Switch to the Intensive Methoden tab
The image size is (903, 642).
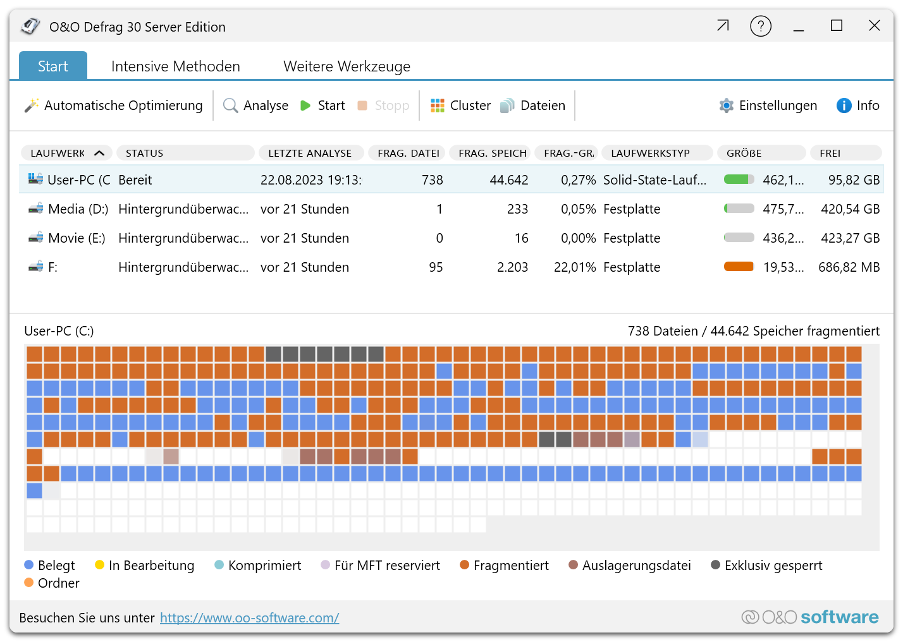click(175, 66)
